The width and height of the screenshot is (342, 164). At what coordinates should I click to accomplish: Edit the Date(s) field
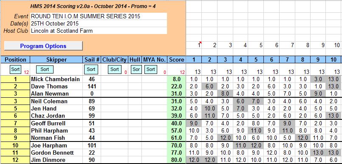coord(99,23)
